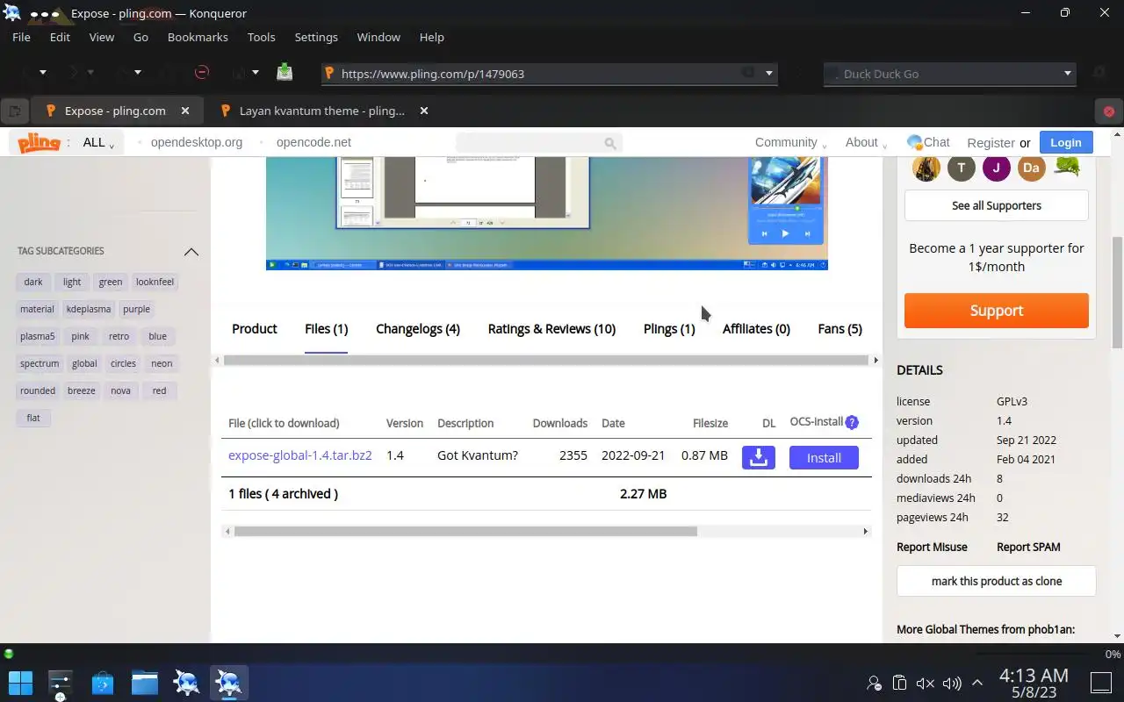
Task: Click the green download save icon in toolbar
Action: [285, 73]
